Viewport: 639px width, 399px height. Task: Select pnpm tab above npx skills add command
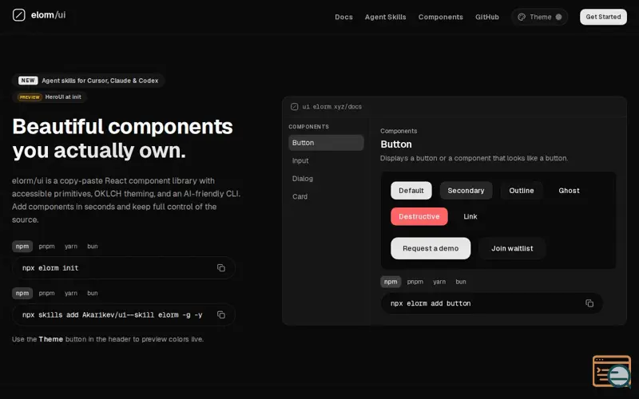click(46, 293)
